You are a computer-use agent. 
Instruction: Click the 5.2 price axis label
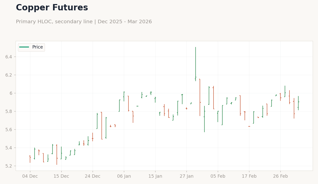click(x=9, y=166)
